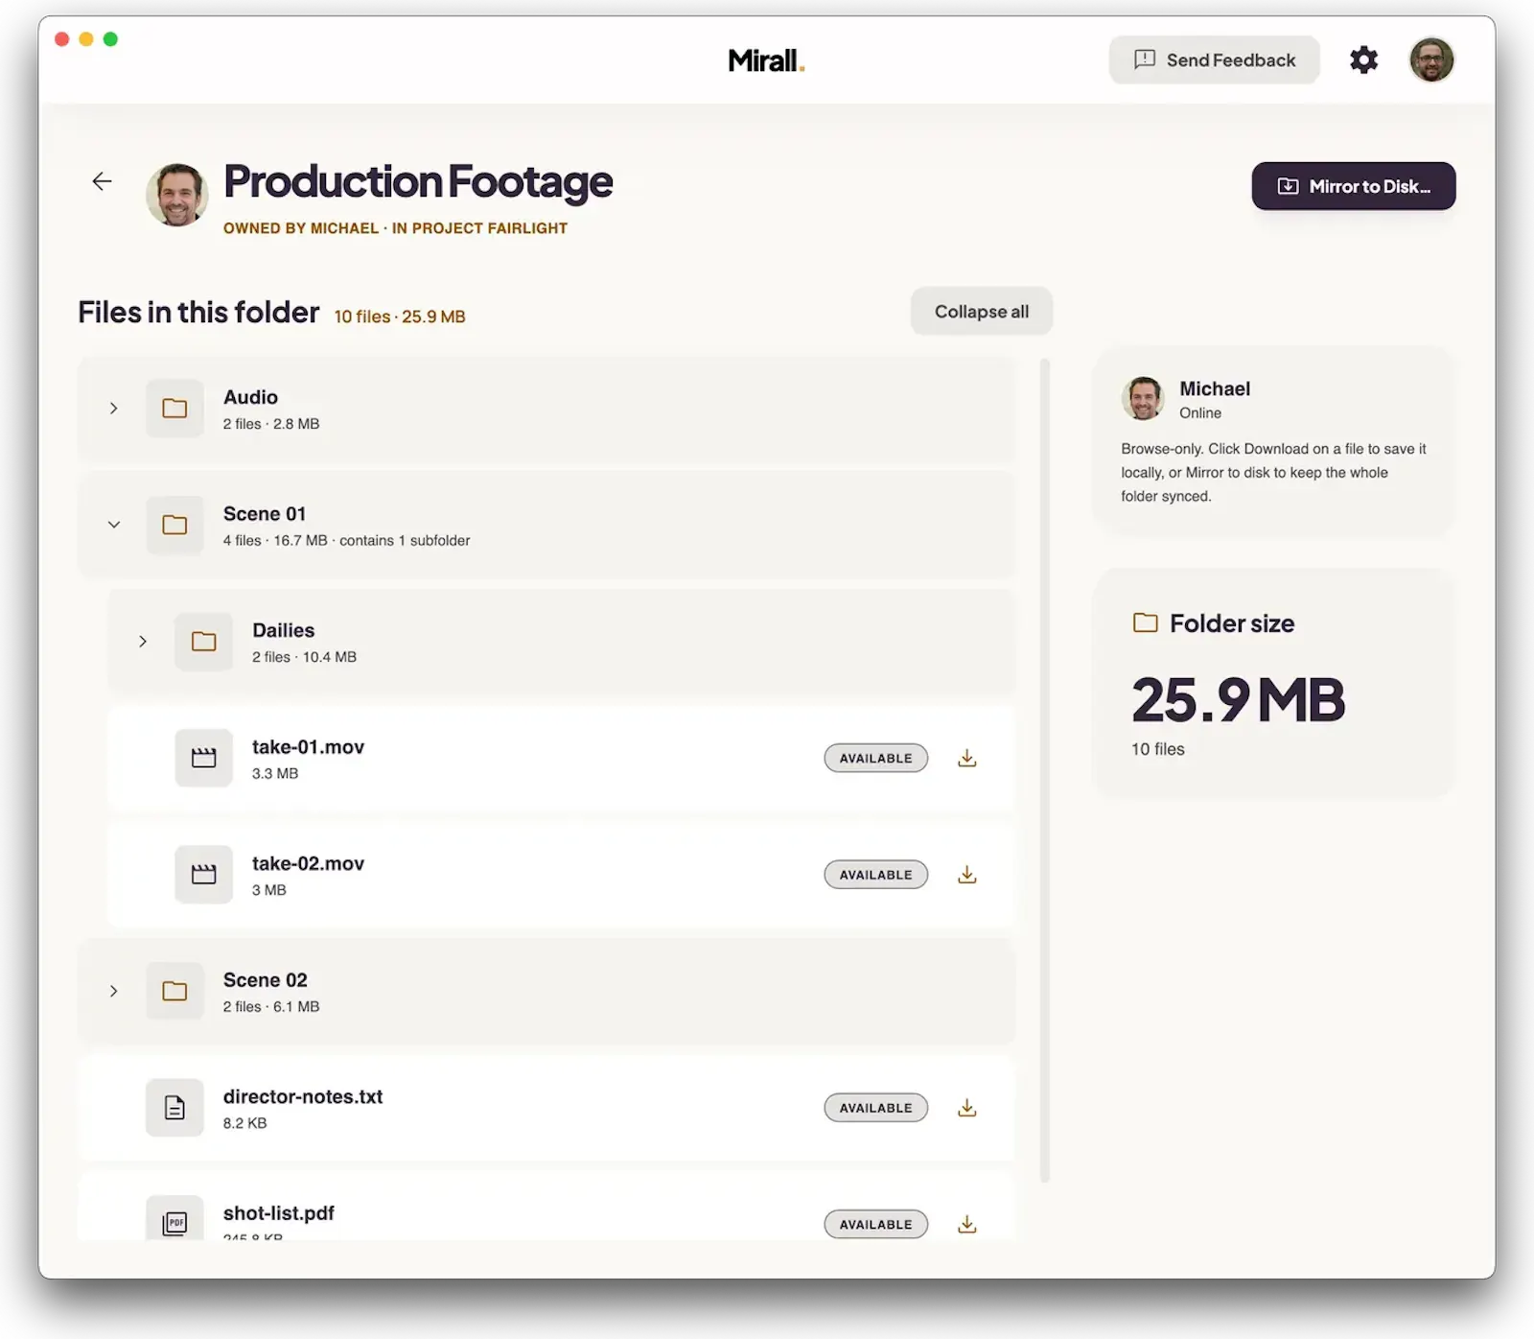Expand the Audio folder chevron

click(113, 409)
